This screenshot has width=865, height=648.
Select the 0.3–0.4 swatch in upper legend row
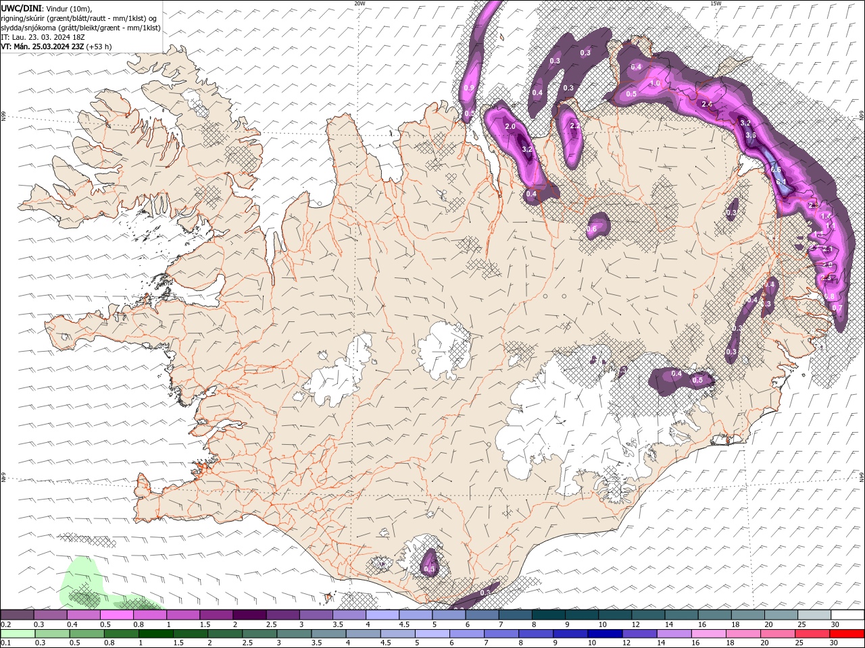tap(50, 614)
